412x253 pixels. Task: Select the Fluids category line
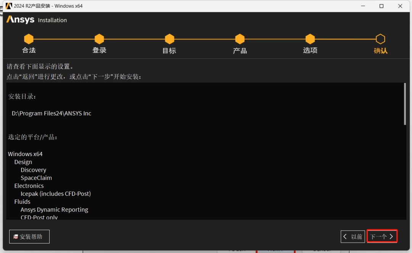coord(23,201)
